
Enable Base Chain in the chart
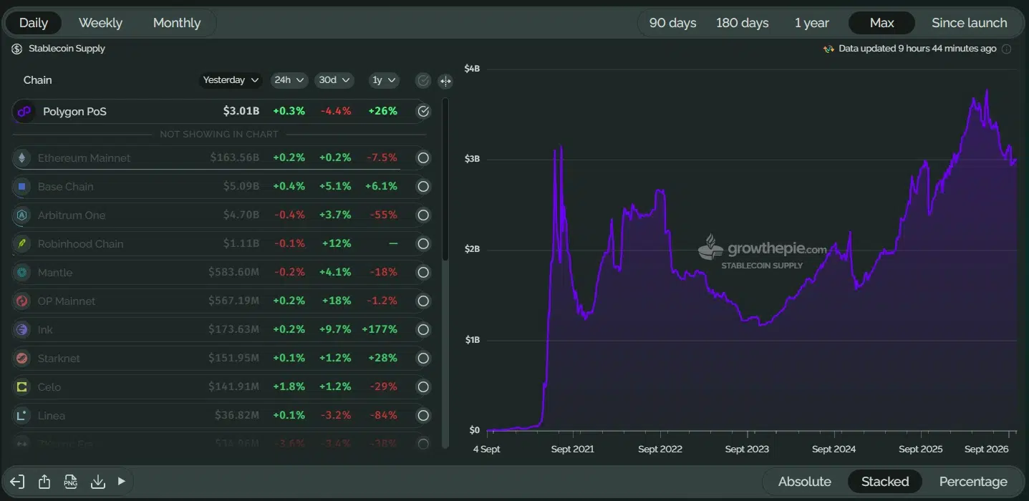tap(423, 187)
